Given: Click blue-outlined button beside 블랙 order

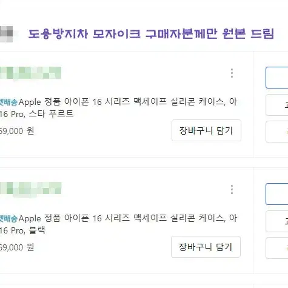Looking at the screenshot, I should coord(277,194).
